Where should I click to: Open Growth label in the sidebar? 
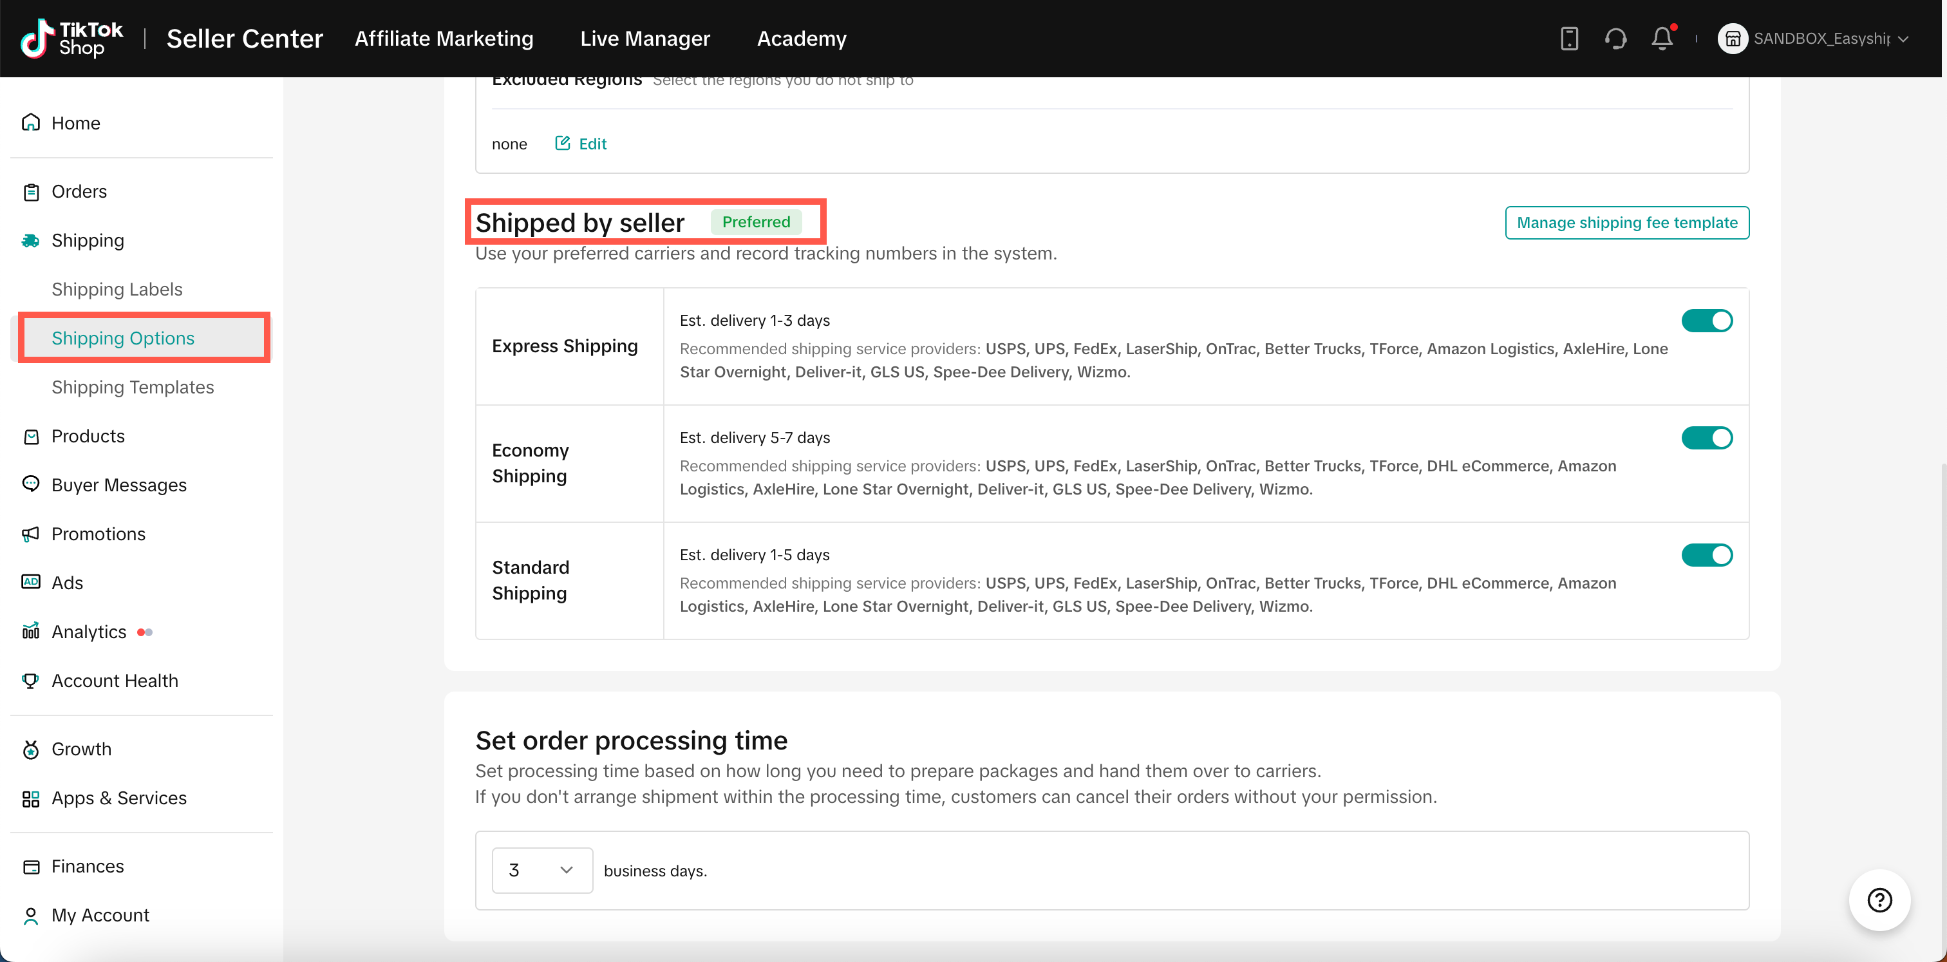click(82, 750)
